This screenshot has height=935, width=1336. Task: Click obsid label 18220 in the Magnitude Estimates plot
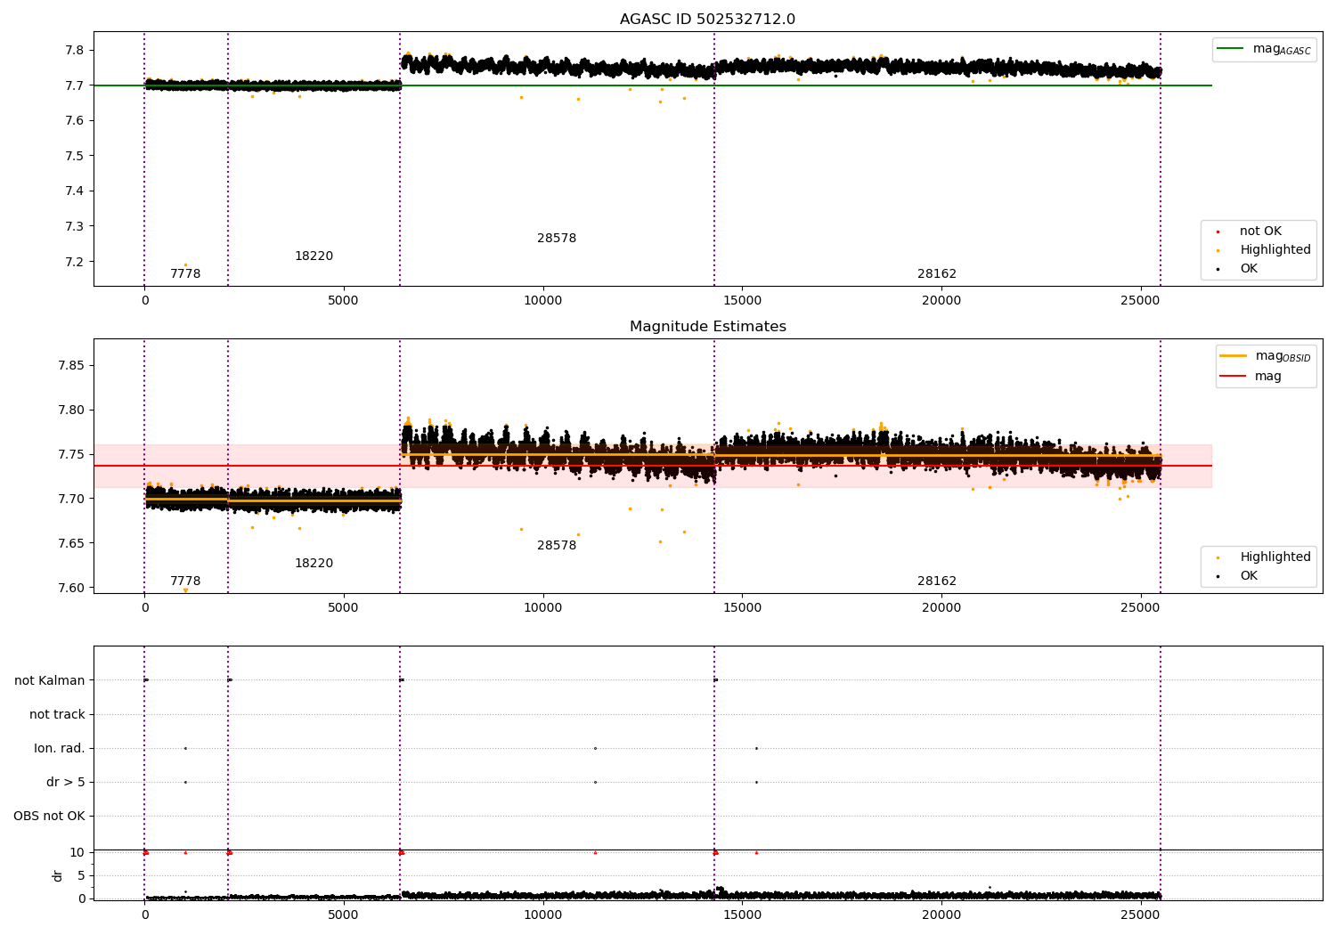click(x=314, y=564)
